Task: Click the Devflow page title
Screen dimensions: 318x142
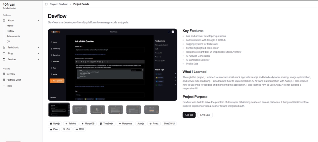Action: (57, 16)
